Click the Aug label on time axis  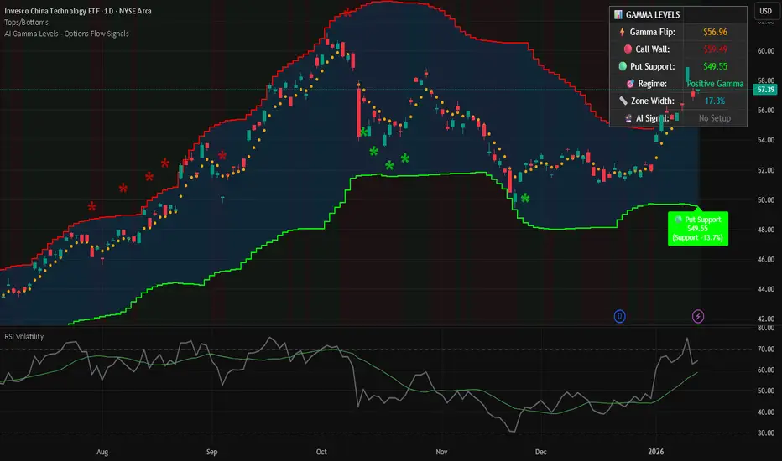[102, 452]
